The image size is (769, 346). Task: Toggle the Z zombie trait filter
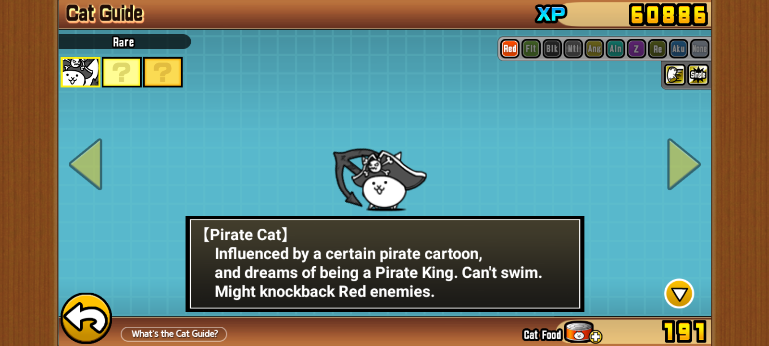coord(636,49)
